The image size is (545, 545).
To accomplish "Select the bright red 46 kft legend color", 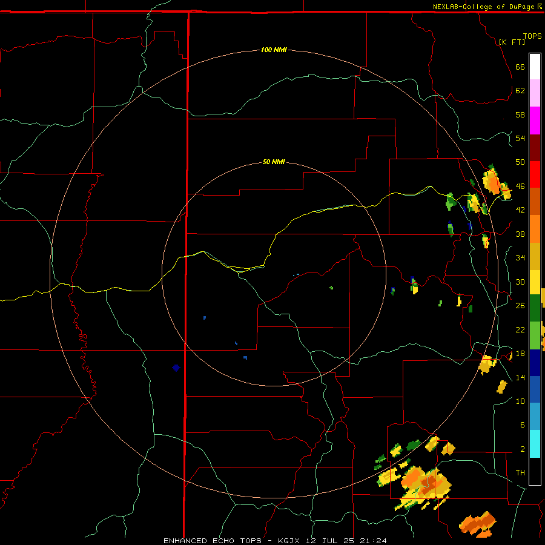I will pos(535,174).
